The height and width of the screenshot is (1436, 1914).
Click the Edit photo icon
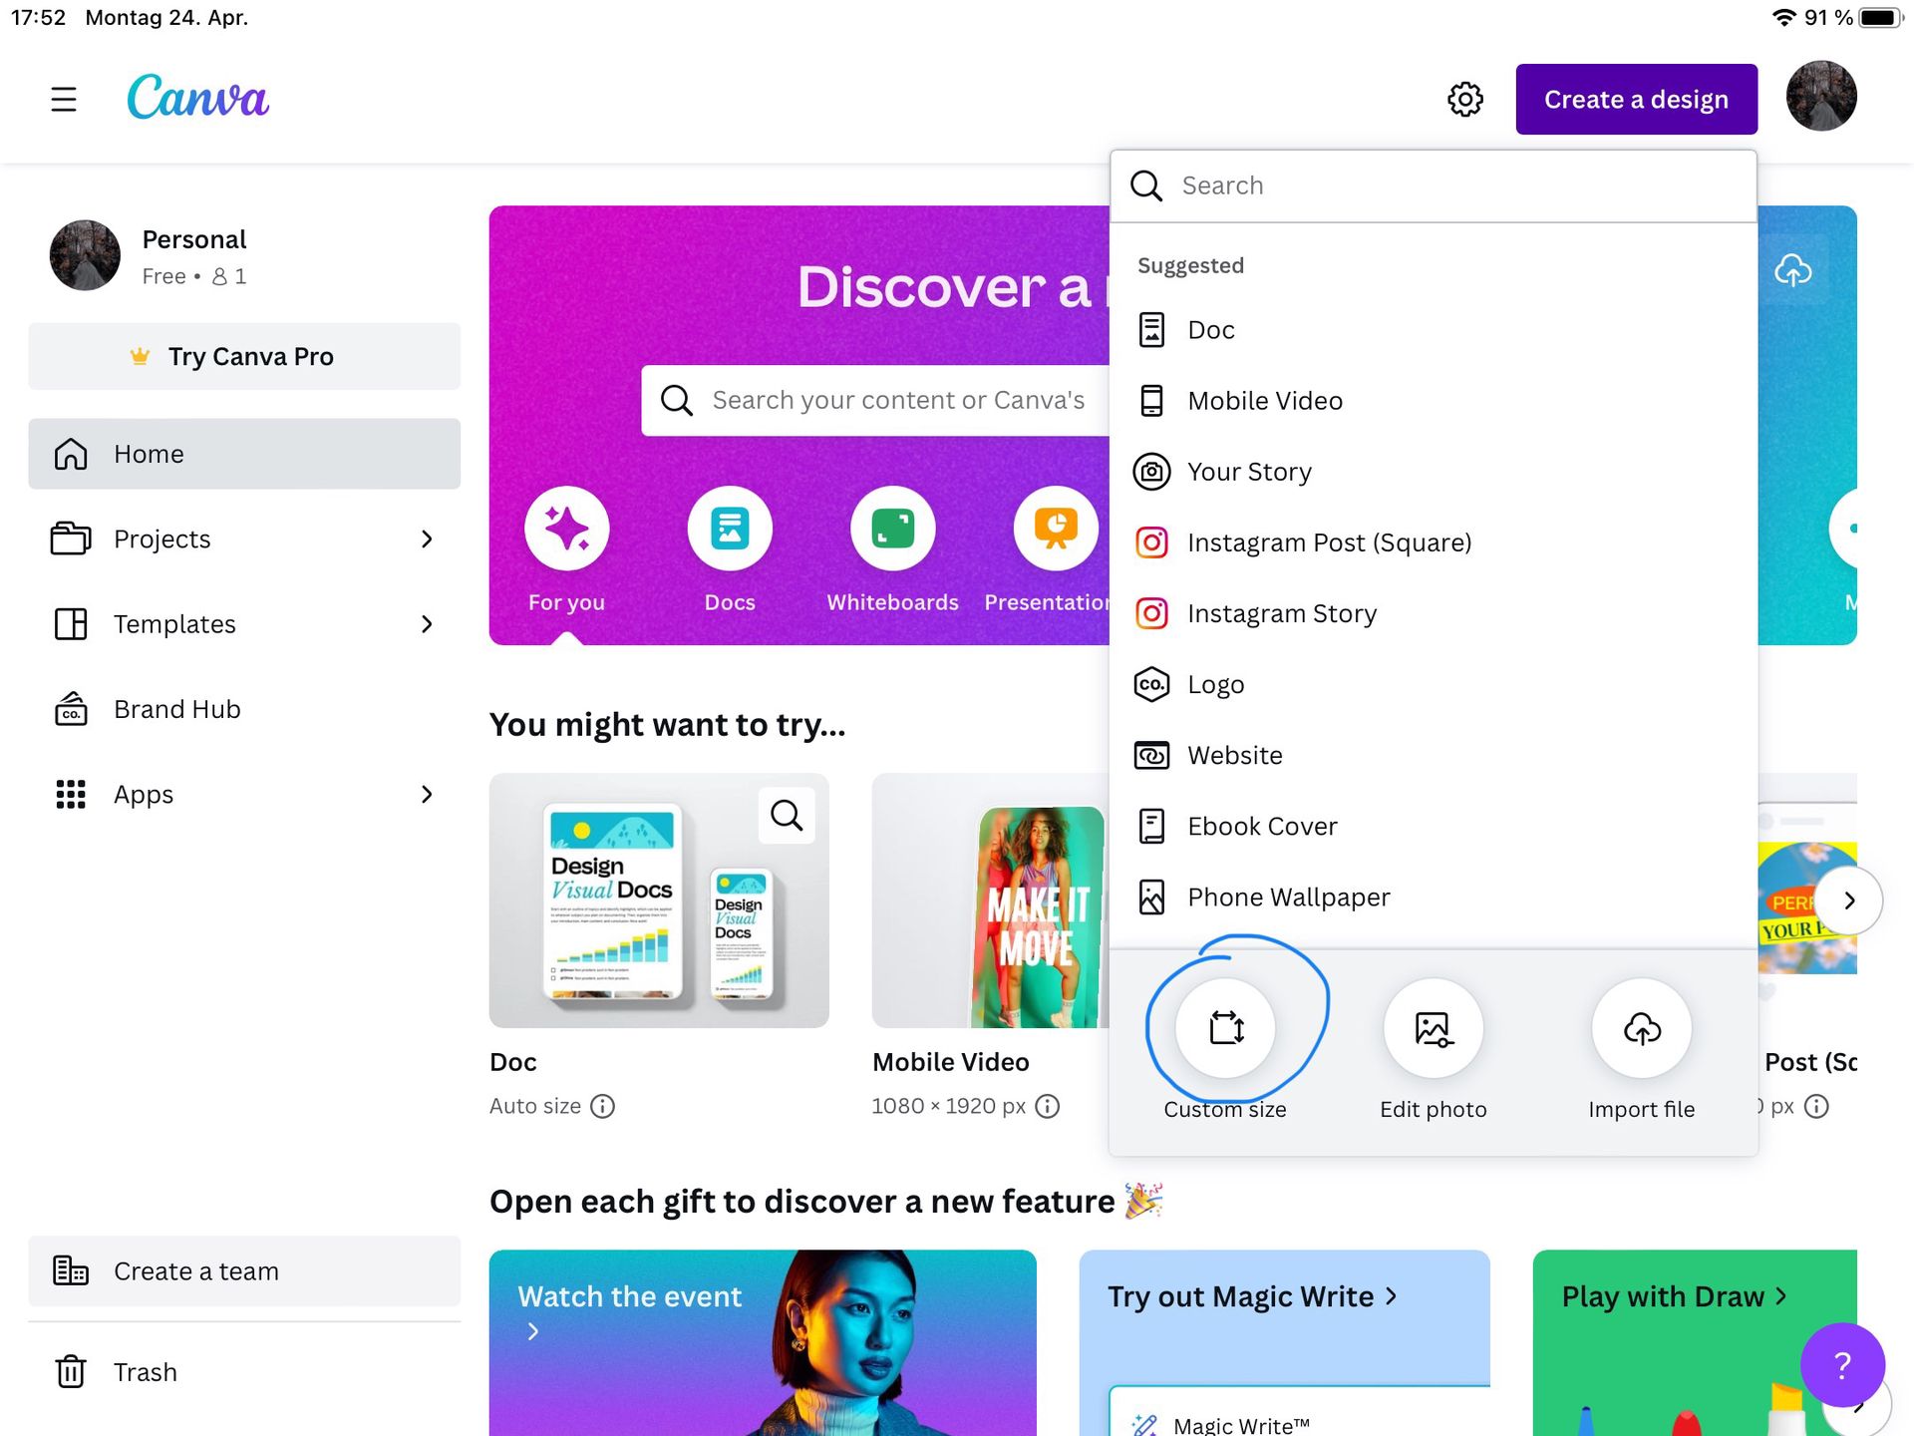1433,1028
